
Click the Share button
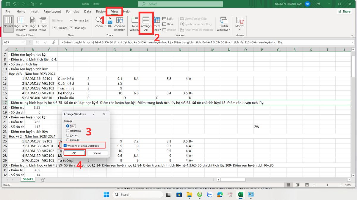345,12
